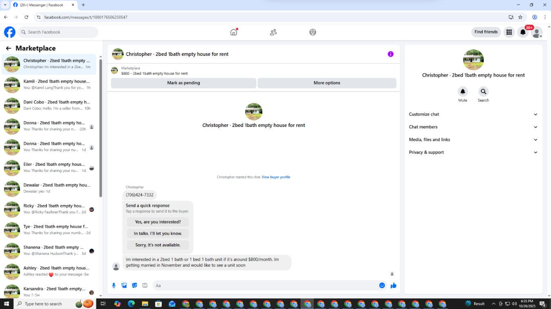Open the Facebook logo home link
551x309 pixels.
click(10, 32)
